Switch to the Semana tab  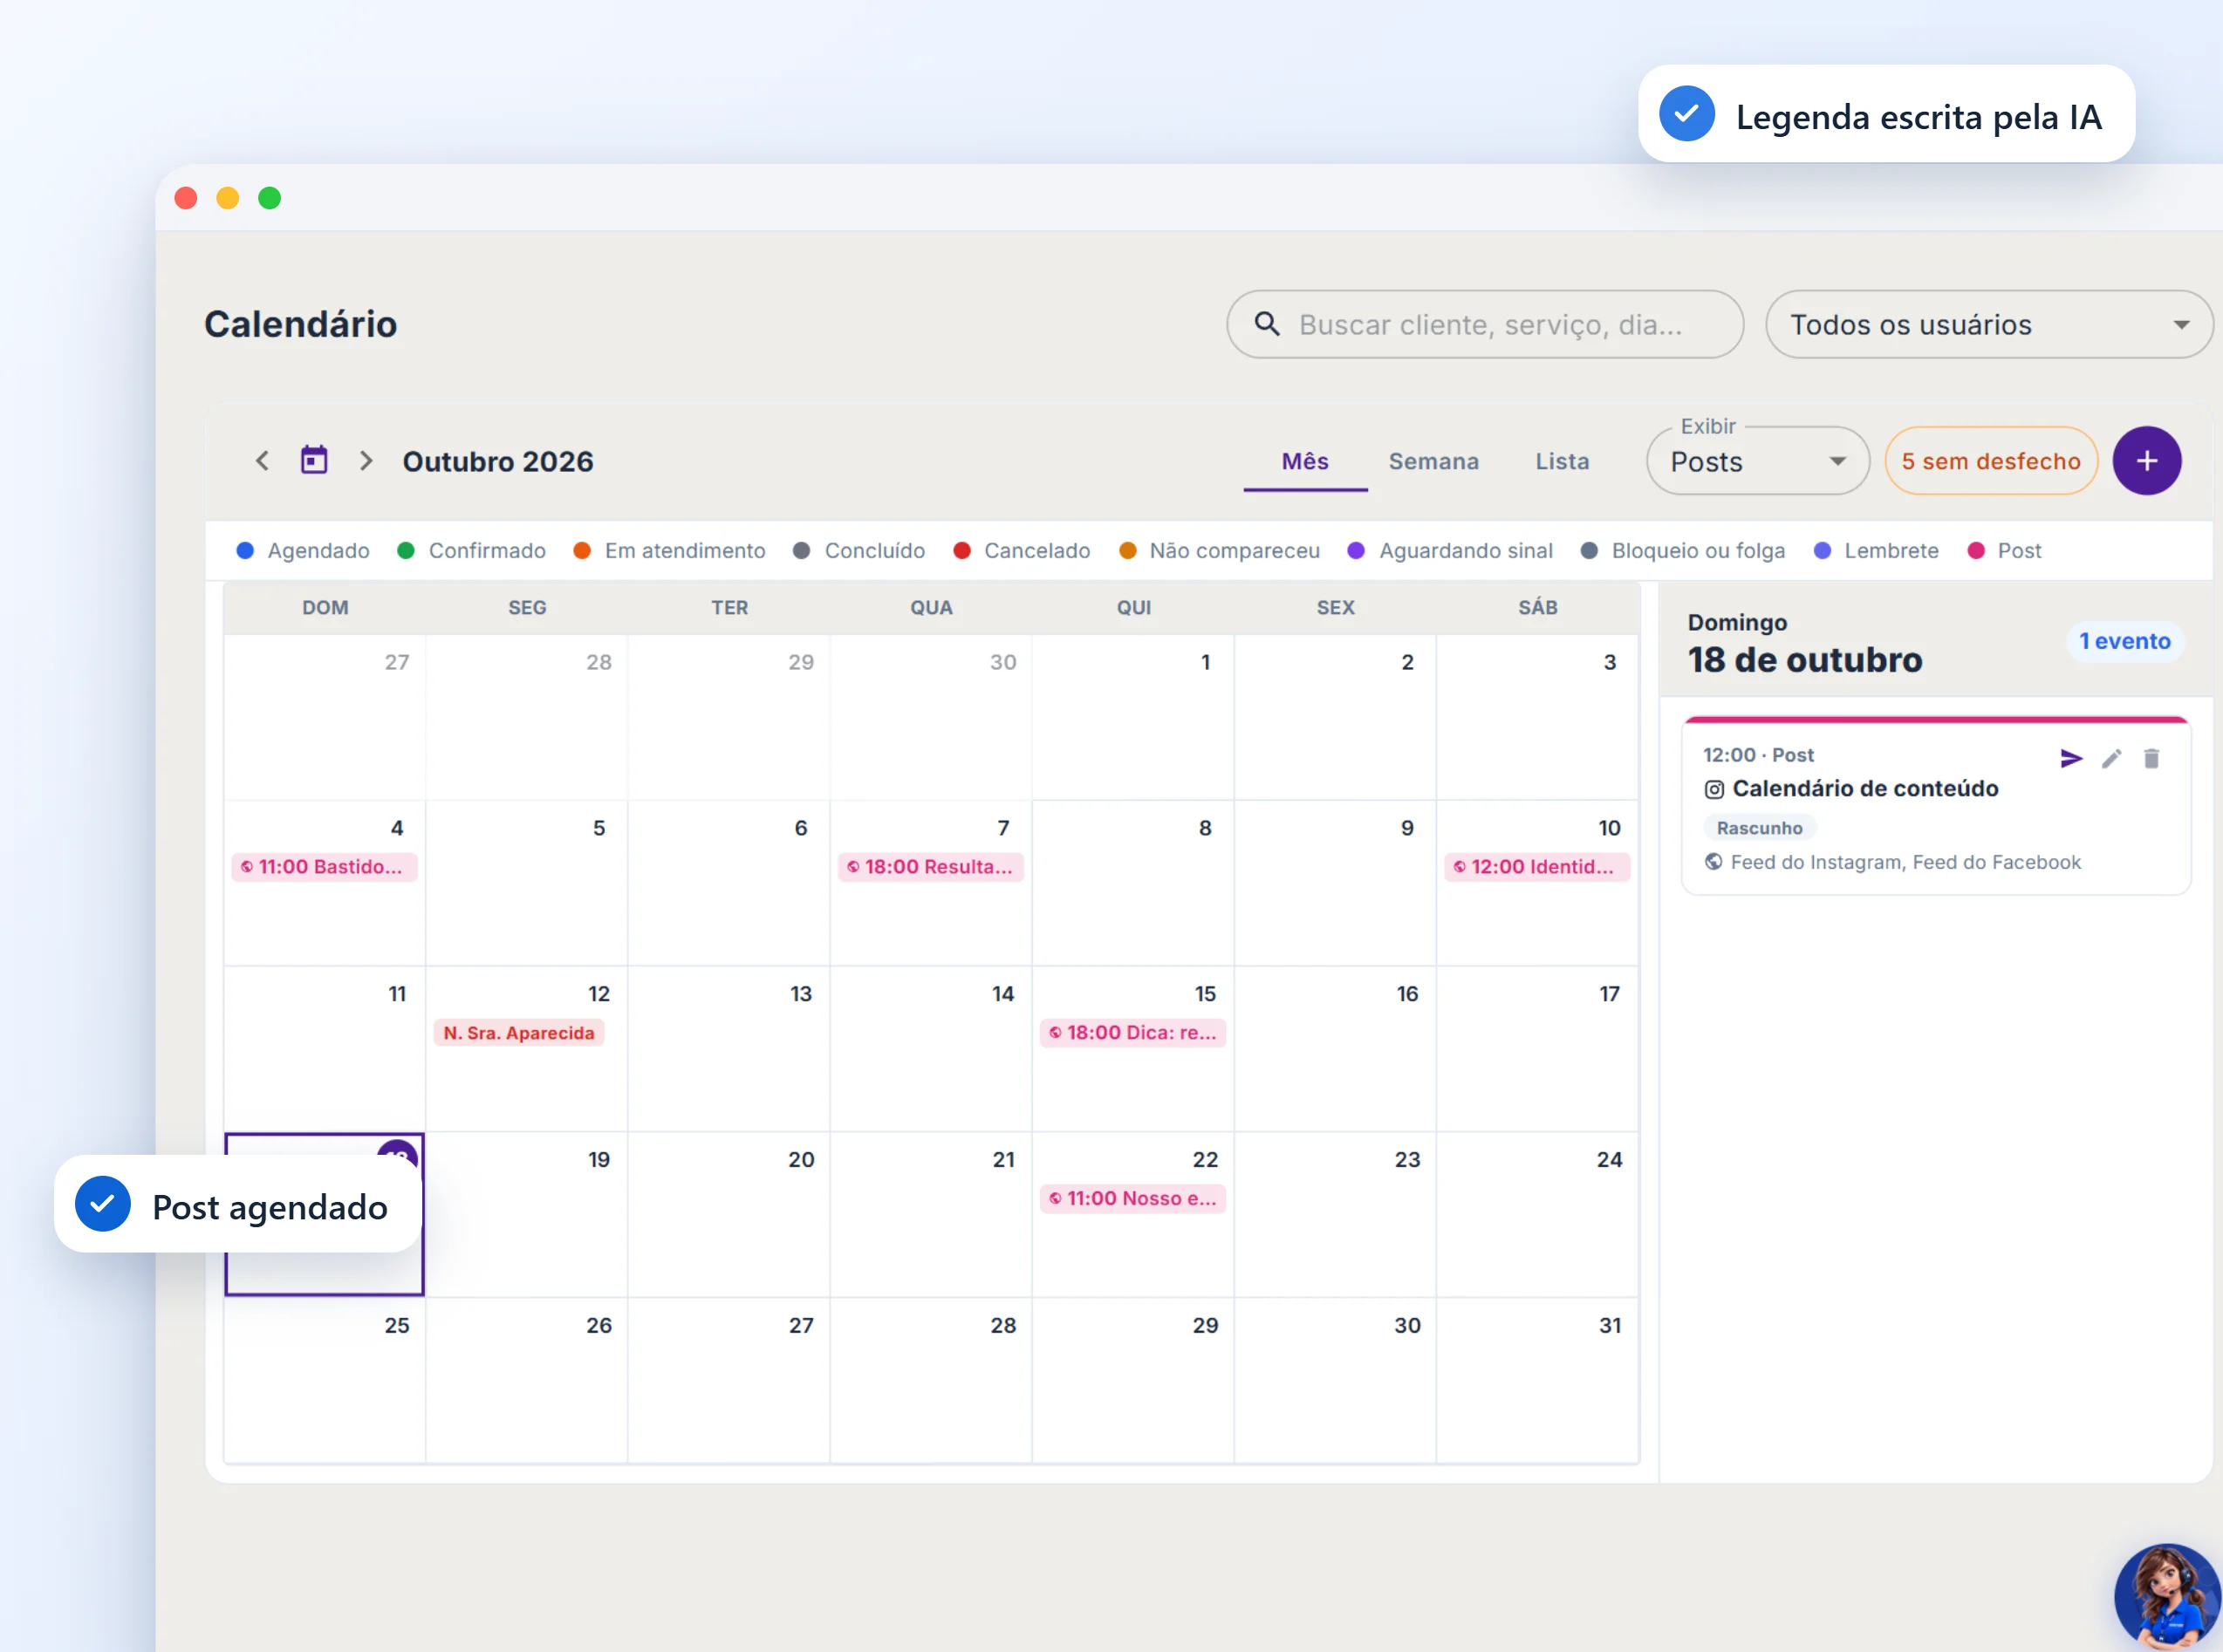1433,461
